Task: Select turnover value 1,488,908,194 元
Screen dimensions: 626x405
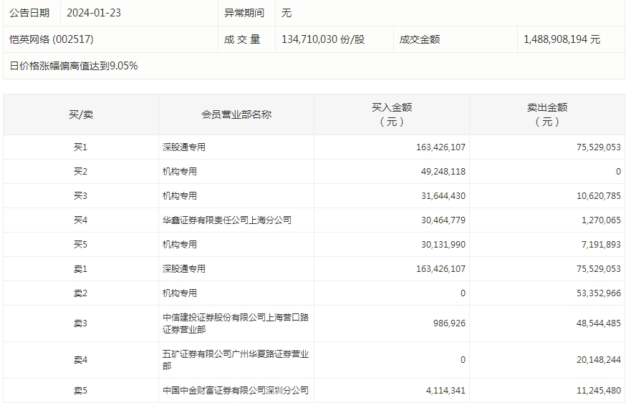Action: tap(562, 39)
